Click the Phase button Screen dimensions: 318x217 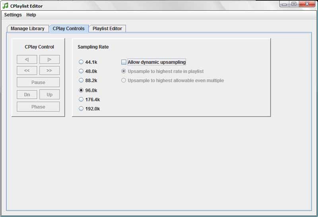[x=38, y=107]
